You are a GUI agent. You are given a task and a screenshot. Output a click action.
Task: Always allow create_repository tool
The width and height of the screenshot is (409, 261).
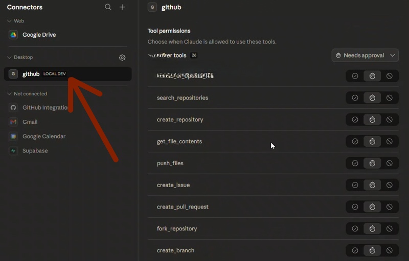[355, 120]
